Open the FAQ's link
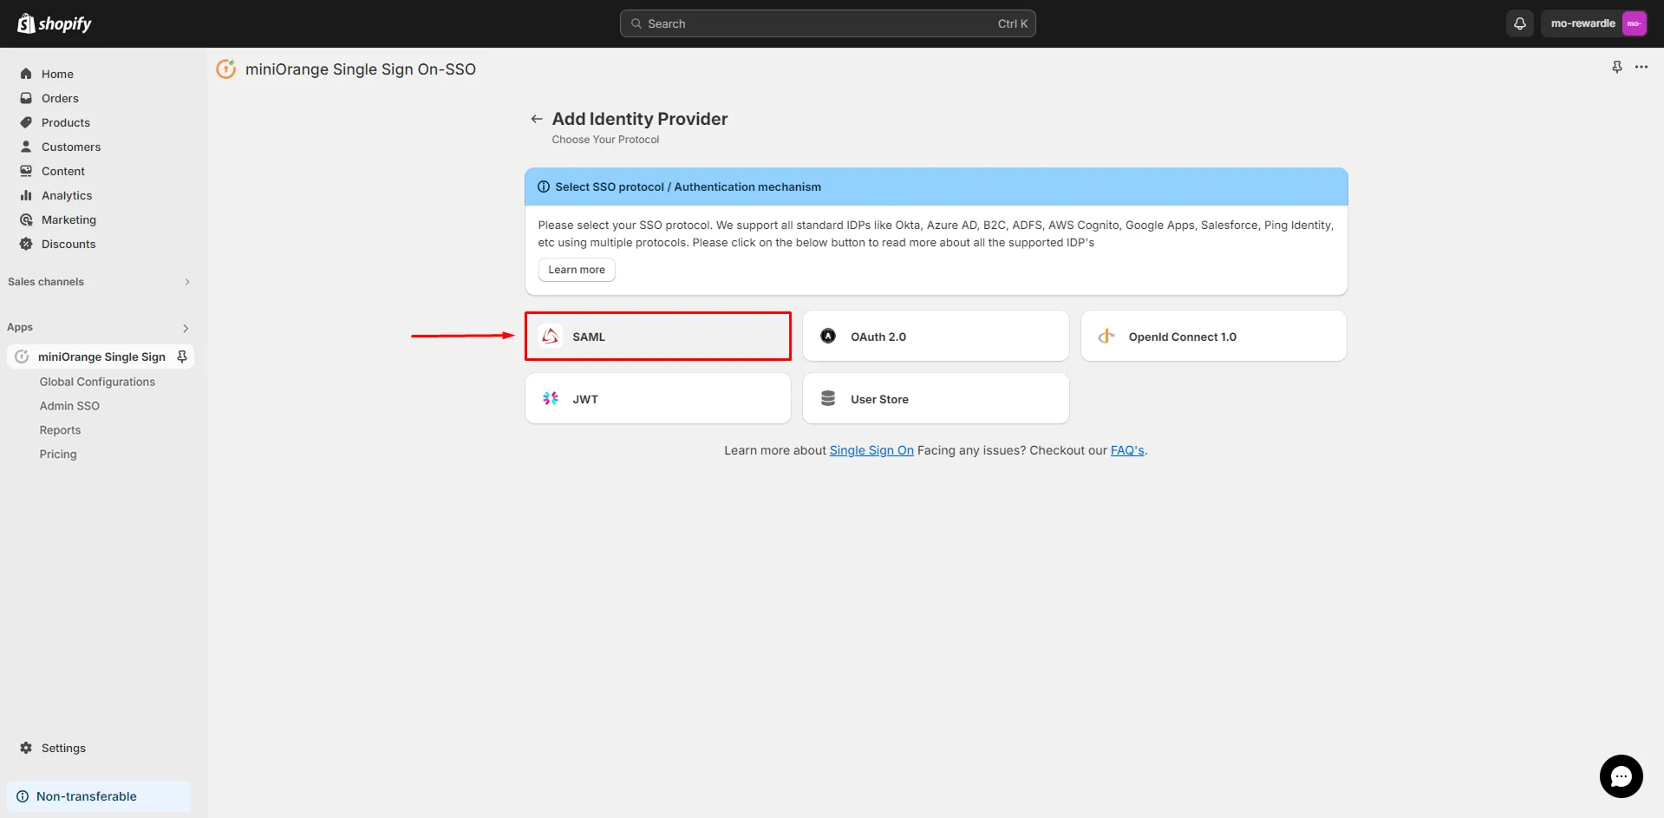This screenshot has width=1664, height=818. coord(1126,450)
